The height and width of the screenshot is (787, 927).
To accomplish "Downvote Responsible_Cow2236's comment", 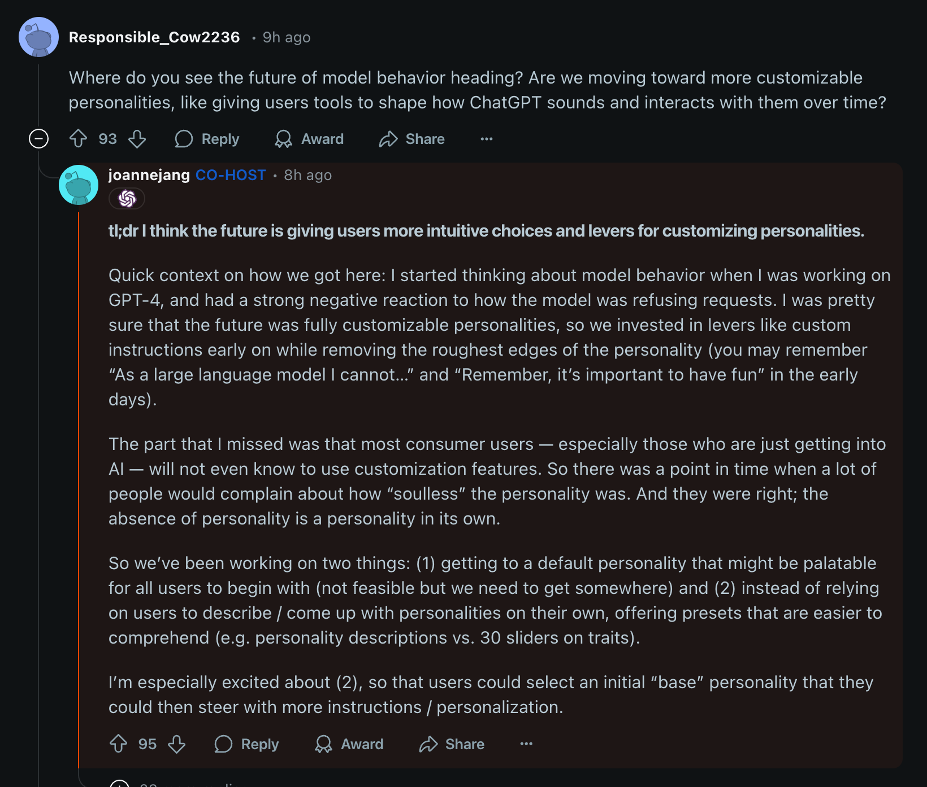I will tap(137, 139).
